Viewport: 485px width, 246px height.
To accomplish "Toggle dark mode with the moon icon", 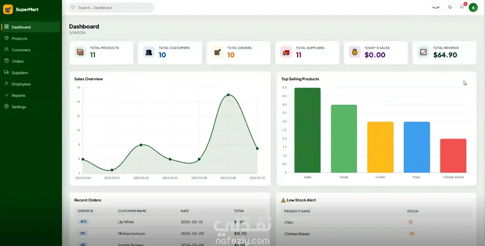I will (450, 7).
